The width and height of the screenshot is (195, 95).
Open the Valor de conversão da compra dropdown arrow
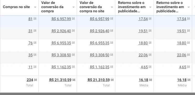pyautogui.click(x=74, y=7)
